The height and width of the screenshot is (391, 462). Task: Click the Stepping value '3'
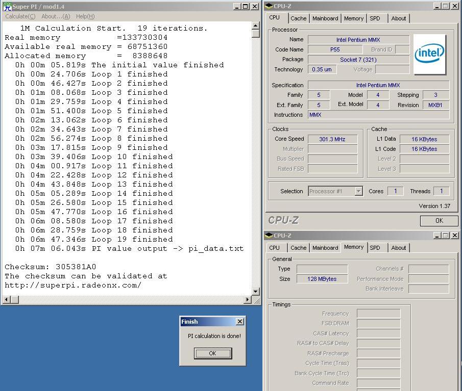(435, 95)
